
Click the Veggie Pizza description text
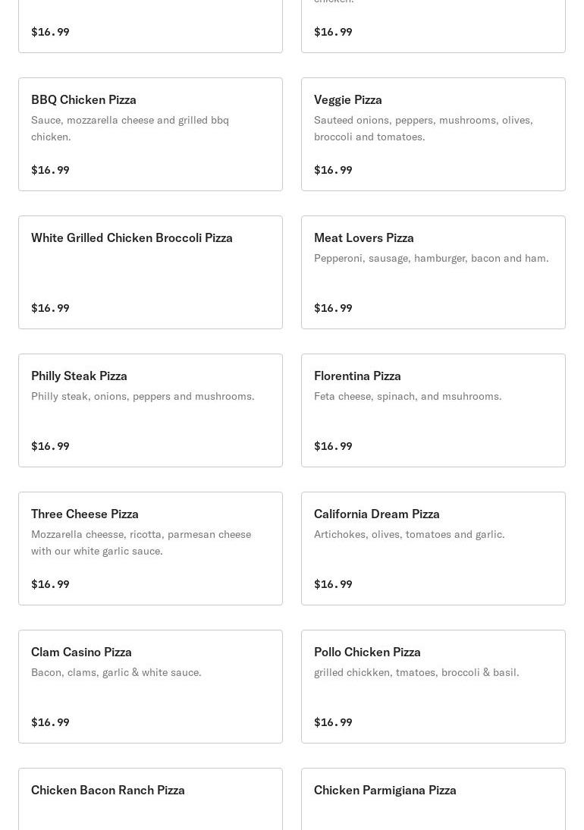423,128
